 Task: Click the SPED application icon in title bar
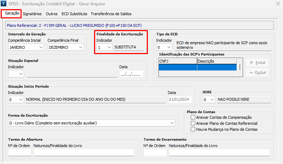(x=5, y=4)
